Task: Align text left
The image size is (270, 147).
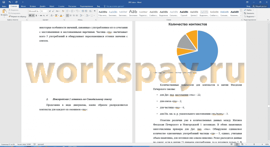Action: coord(67,15)
